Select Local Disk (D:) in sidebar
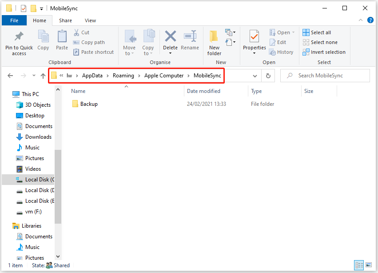Image resolution: width=378 pixels, height=273 pixels. (35, 190)
